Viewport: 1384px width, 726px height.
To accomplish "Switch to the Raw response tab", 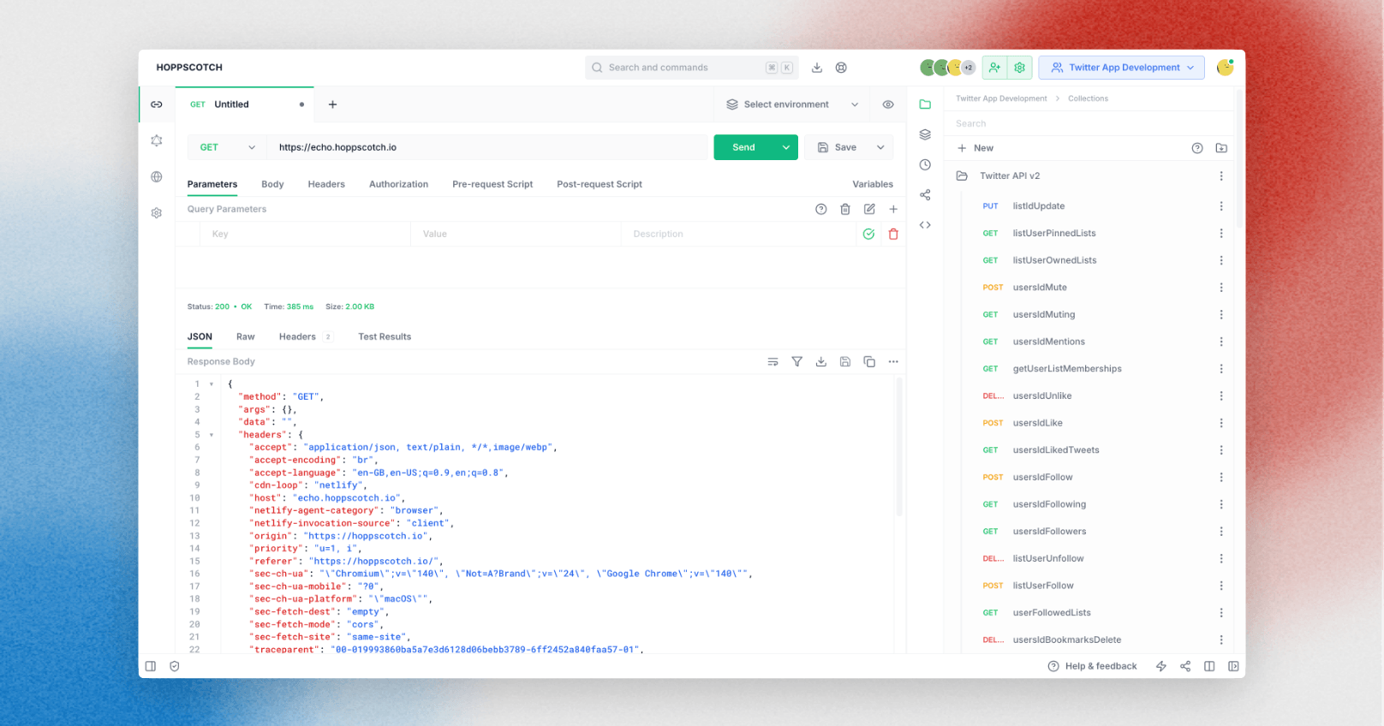I will [245, 336].
